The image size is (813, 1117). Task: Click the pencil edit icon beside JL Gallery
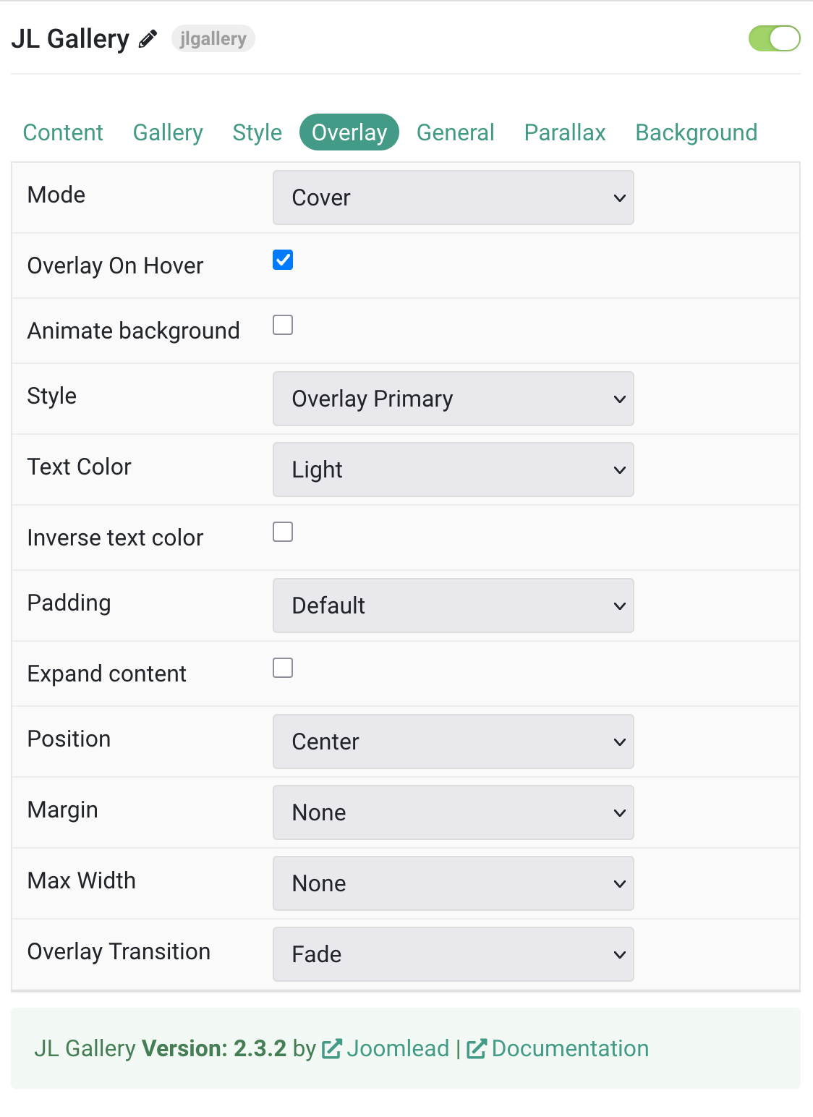point(148,38)
